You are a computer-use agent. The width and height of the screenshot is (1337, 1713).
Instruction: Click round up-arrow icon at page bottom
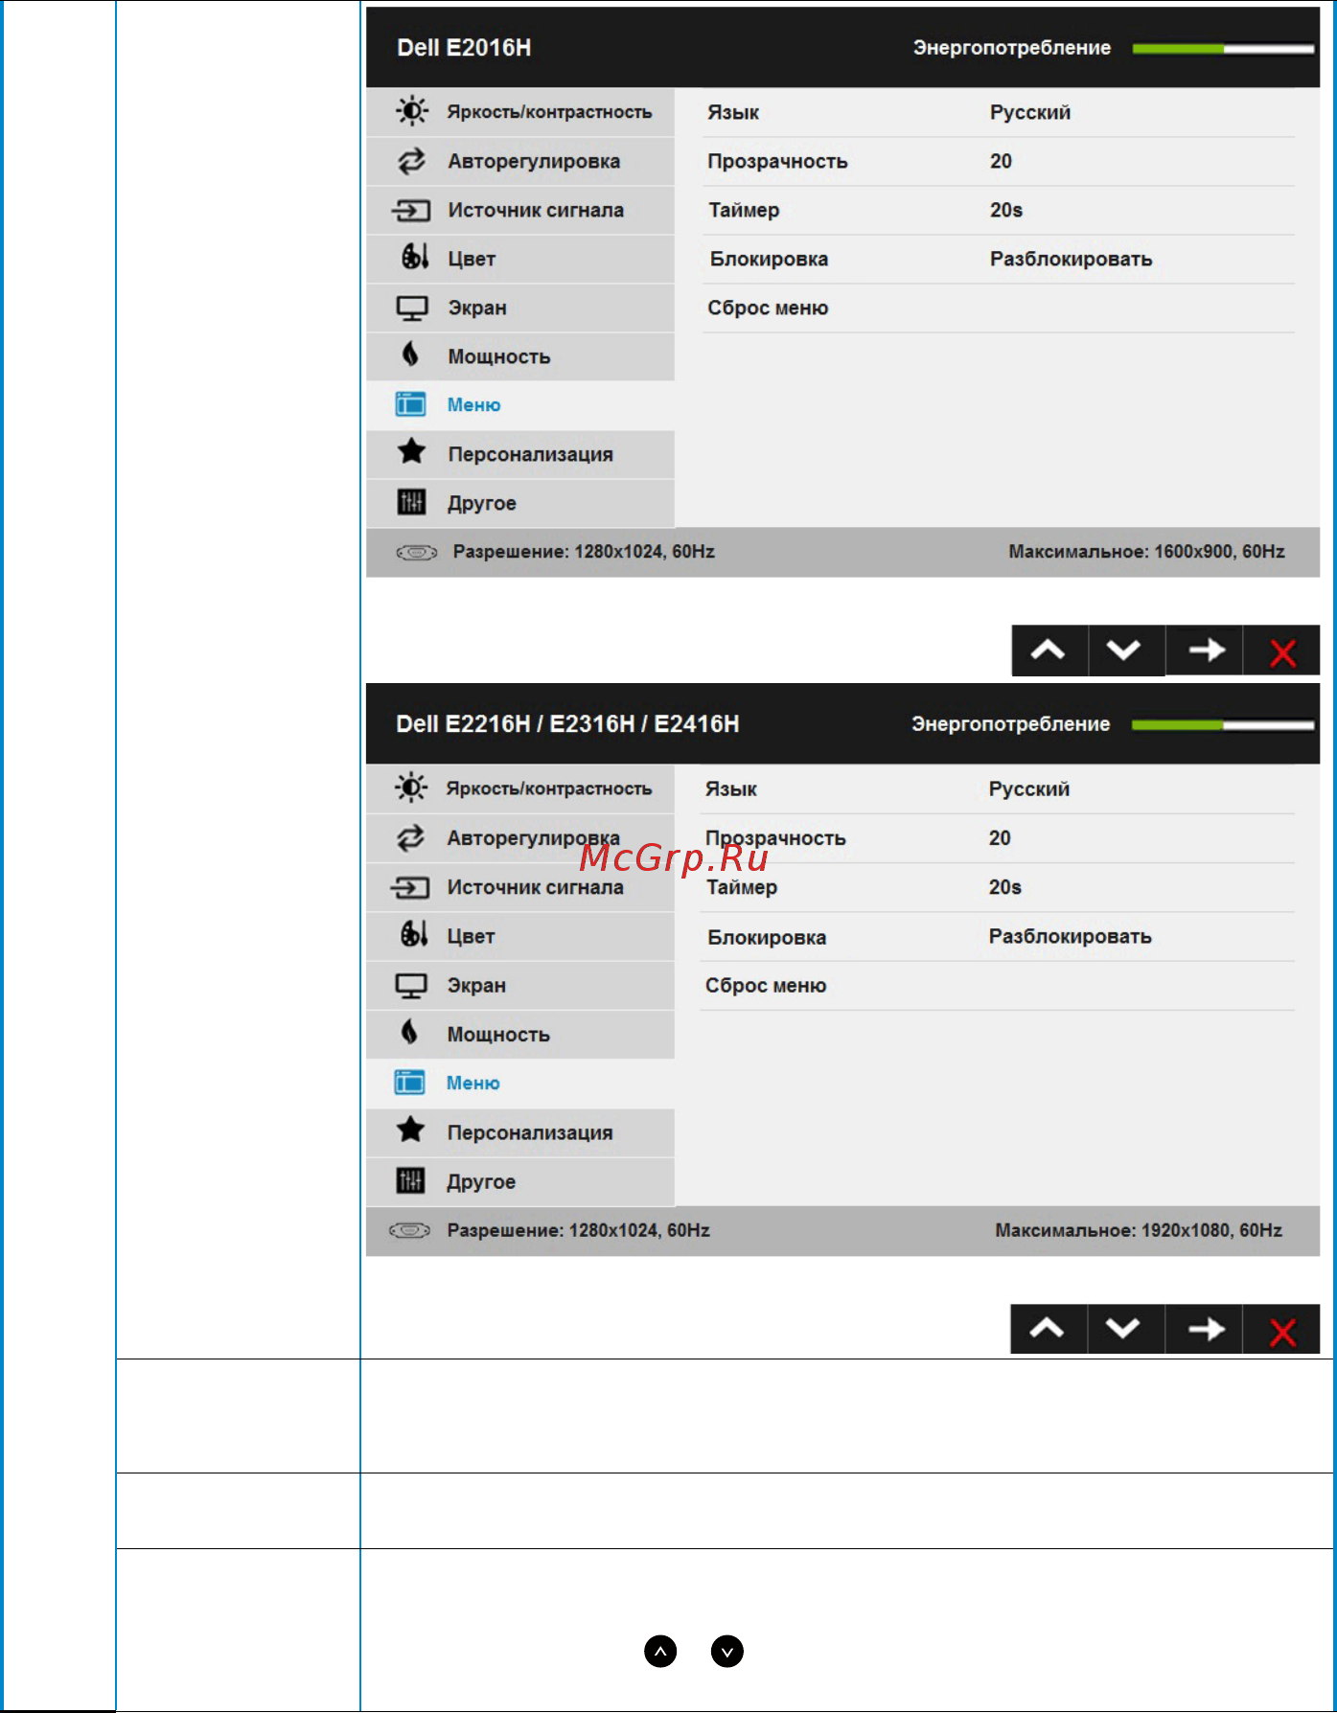click(660, 1651)
